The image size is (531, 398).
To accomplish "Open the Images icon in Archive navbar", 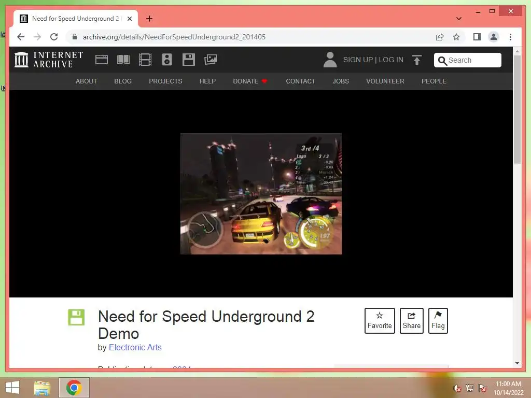I will point(211,60).
